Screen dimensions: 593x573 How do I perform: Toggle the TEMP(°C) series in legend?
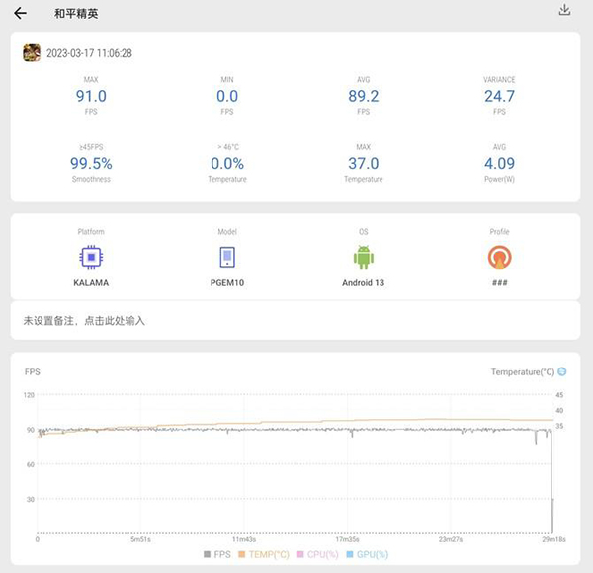pos(262,555)
